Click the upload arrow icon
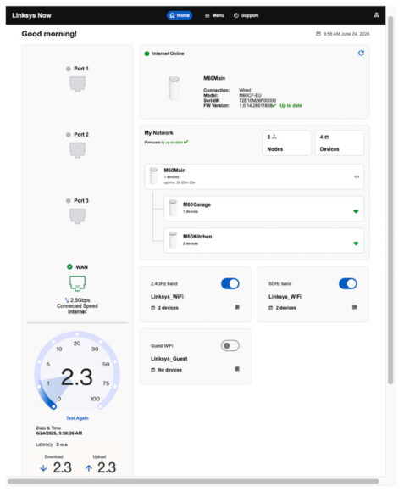 [x=89, y=468]
